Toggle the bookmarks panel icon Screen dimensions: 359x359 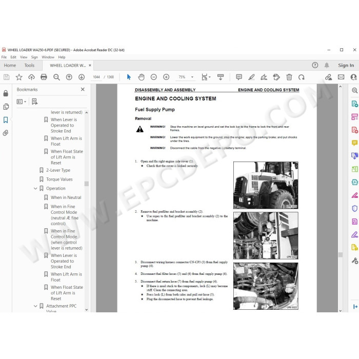click(6, 120)
